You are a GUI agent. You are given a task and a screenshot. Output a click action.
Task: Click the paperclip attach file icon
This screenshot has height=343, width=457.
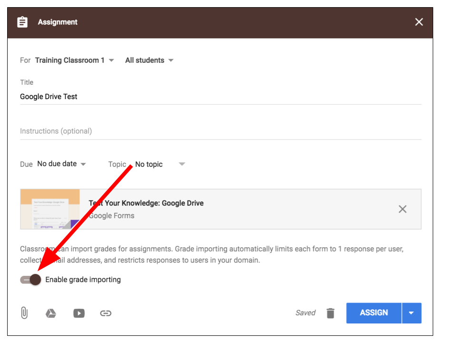pyautogui.click(x=24, y=313)
